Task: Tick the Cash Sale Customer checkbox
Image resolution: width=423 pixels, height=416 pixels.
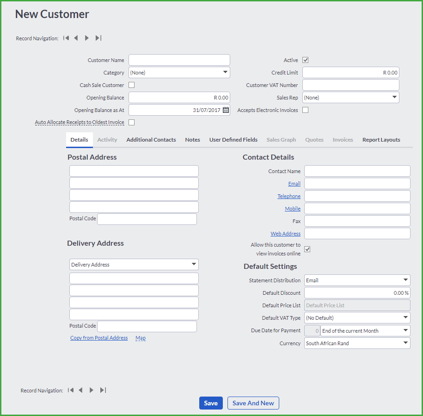Action: (132, 85)
